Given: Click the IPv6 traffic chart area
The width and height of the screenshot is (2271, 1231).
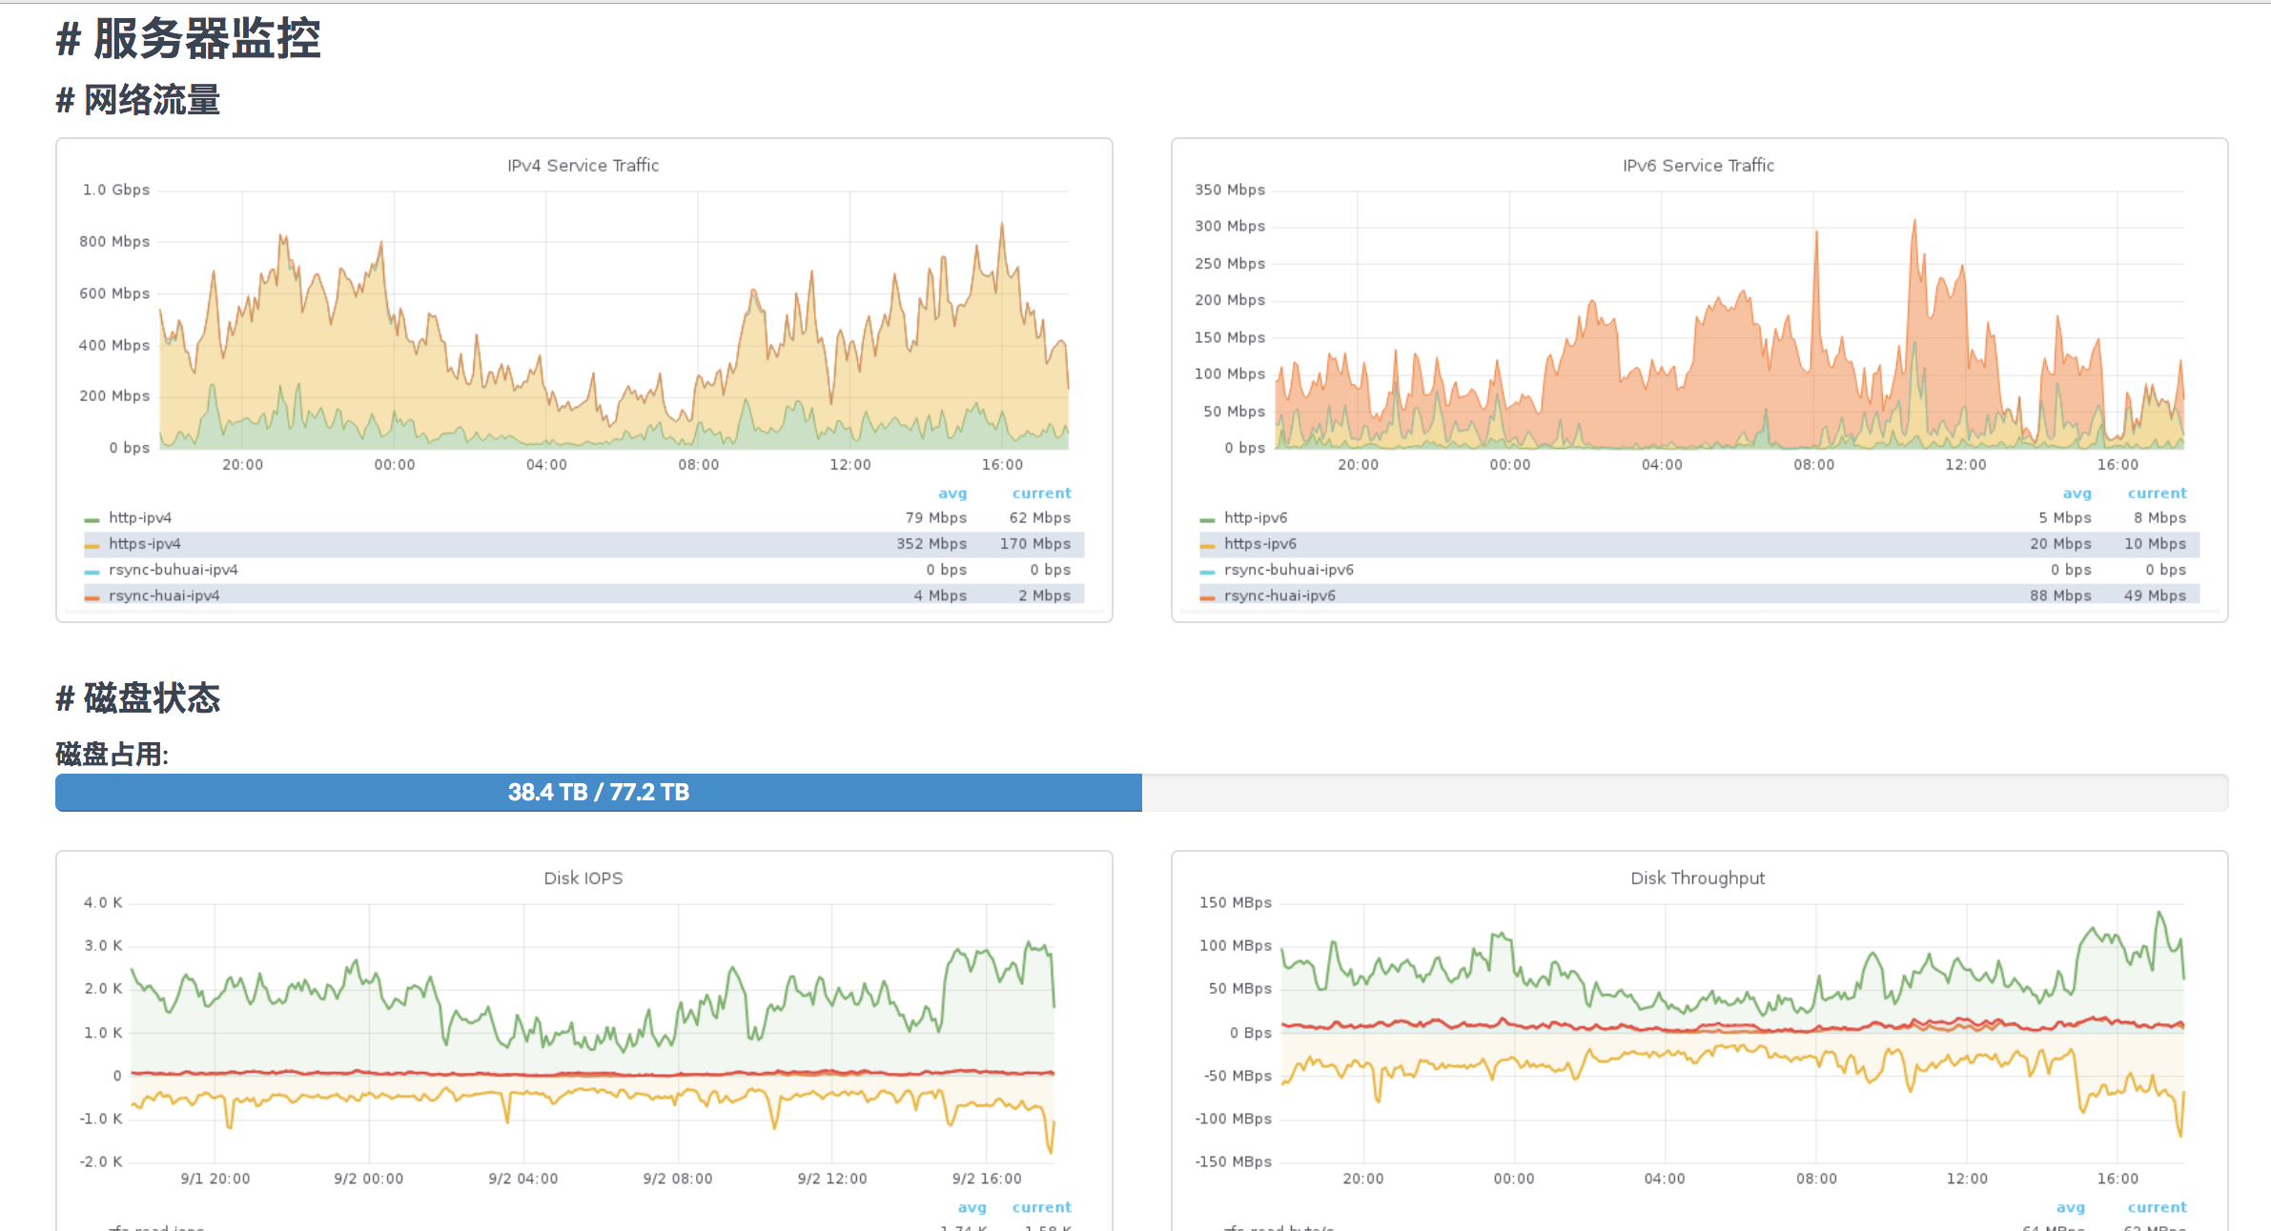Looking at the screenshot, I should (1729, 320).
